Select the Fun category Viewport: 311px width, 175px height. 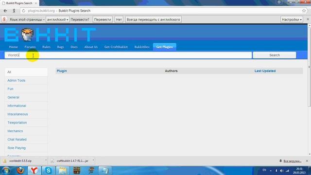point(26,89)
